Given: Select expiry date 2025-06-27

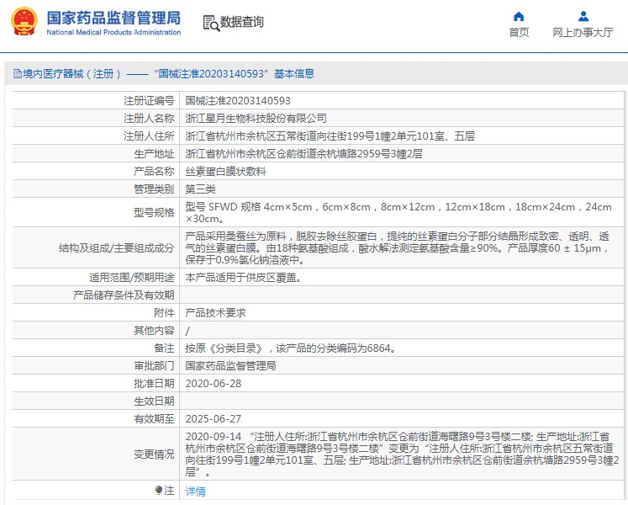Looking at the screenshot, I should pos(214,419).
